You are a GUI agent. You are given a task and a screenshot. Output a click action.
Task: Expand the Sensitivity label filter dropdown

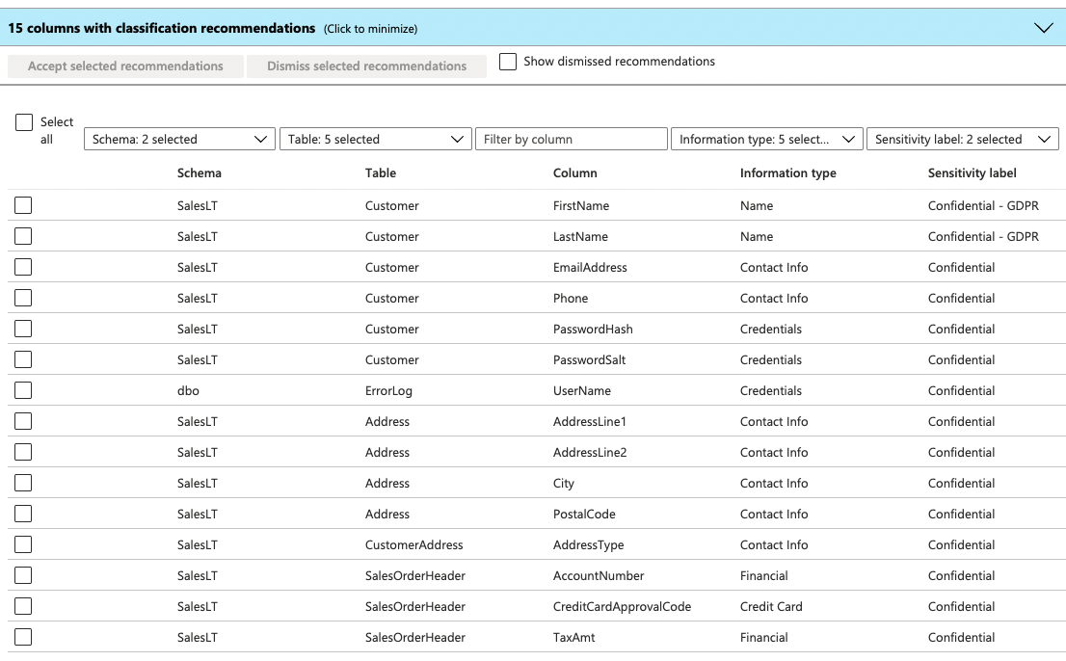pyautogui.click(x=962, y=140)
